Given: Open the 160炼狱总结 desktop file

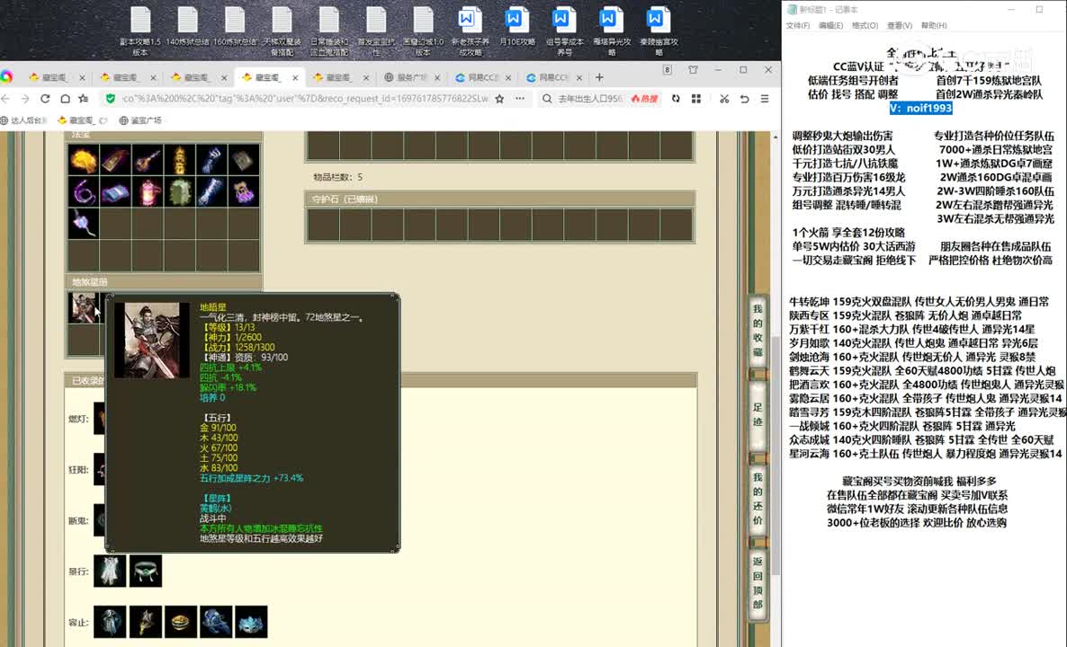Looking at the screenshot, I should pos(235,27).
